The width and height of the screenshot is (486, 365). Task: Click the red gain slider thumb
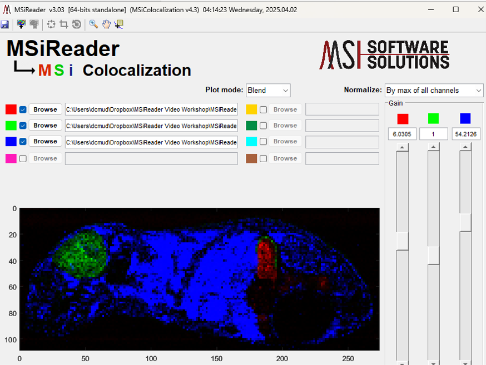point(403,241)
